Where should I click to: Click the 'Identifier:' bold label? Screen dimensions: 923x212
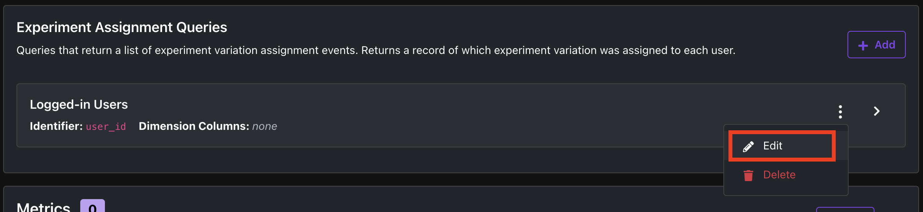tap(56, 126)
